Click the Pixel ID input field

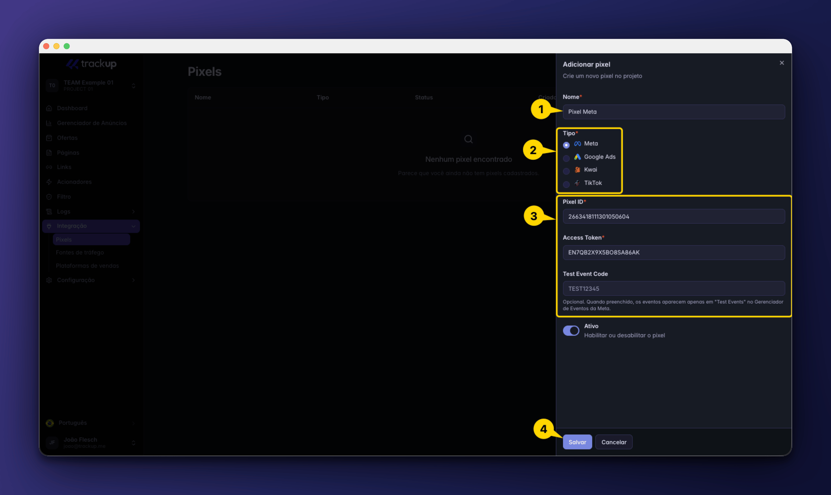coord(674,216)
